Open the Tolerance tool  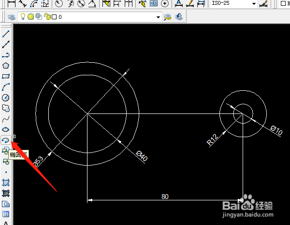click(x=154, y=3)
